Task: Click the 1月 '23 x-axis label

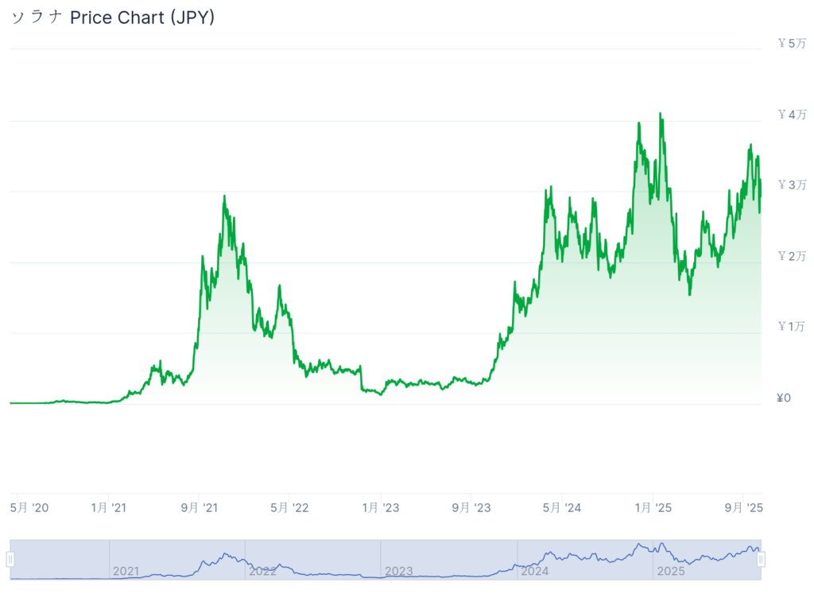Action: pos(381,508)
